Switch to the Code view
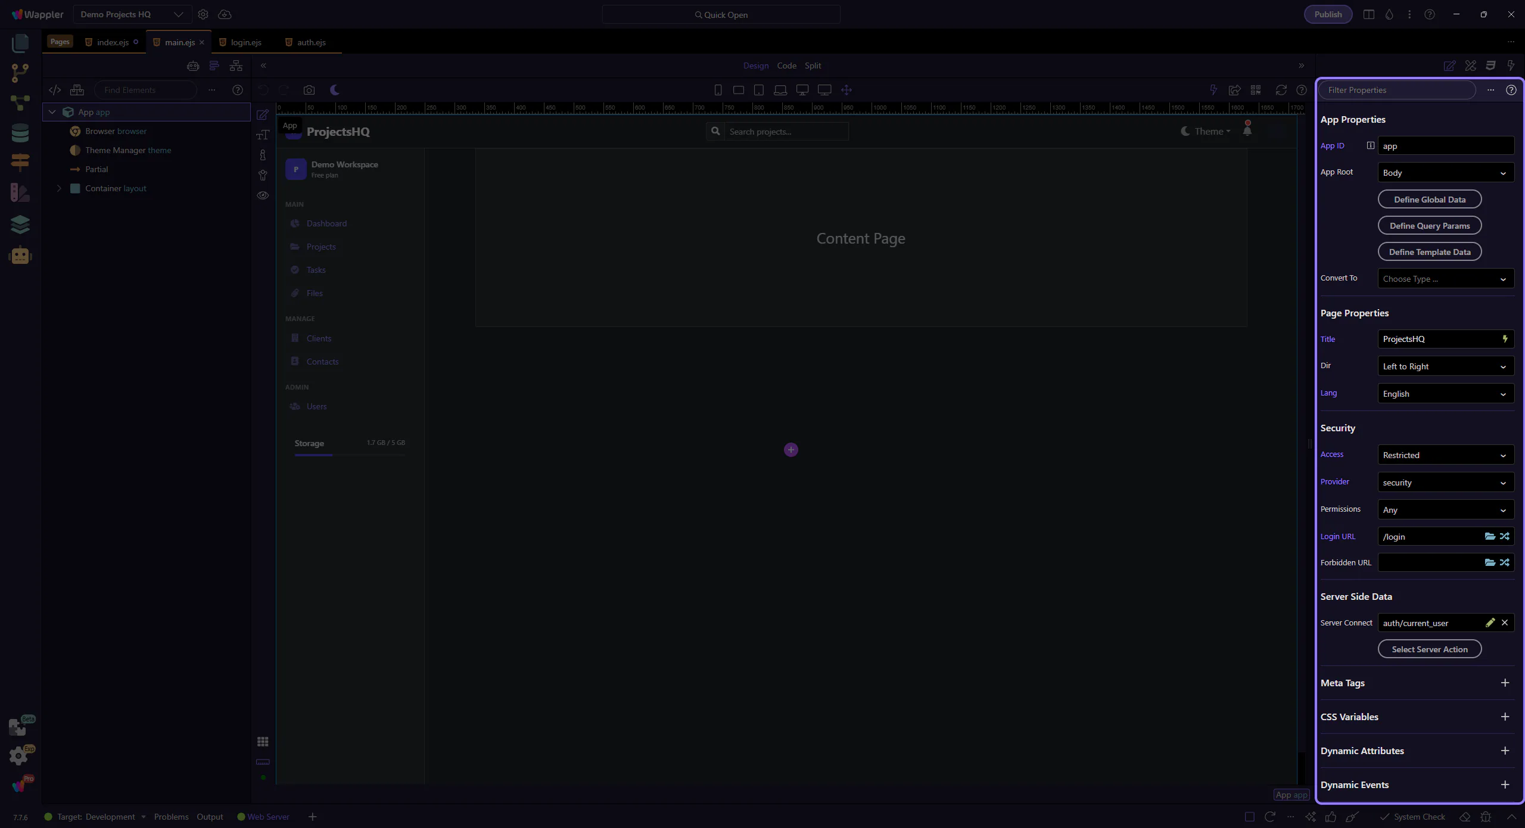1525x828 pixels. click(x=786, y=66)
